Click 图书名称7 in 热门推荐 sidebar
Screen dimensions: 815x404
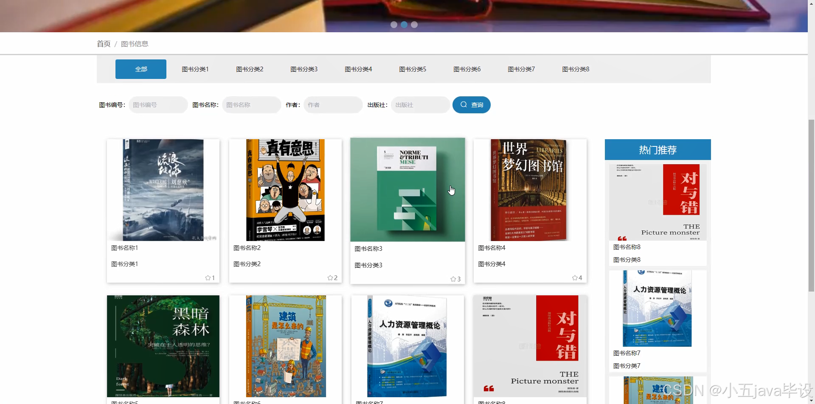(x=627, y=353)
